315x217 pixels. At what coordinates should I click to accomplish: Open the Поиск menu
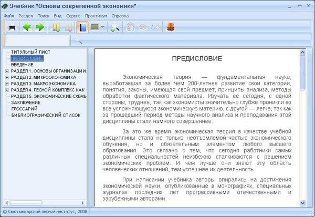[x=43, y=16]
